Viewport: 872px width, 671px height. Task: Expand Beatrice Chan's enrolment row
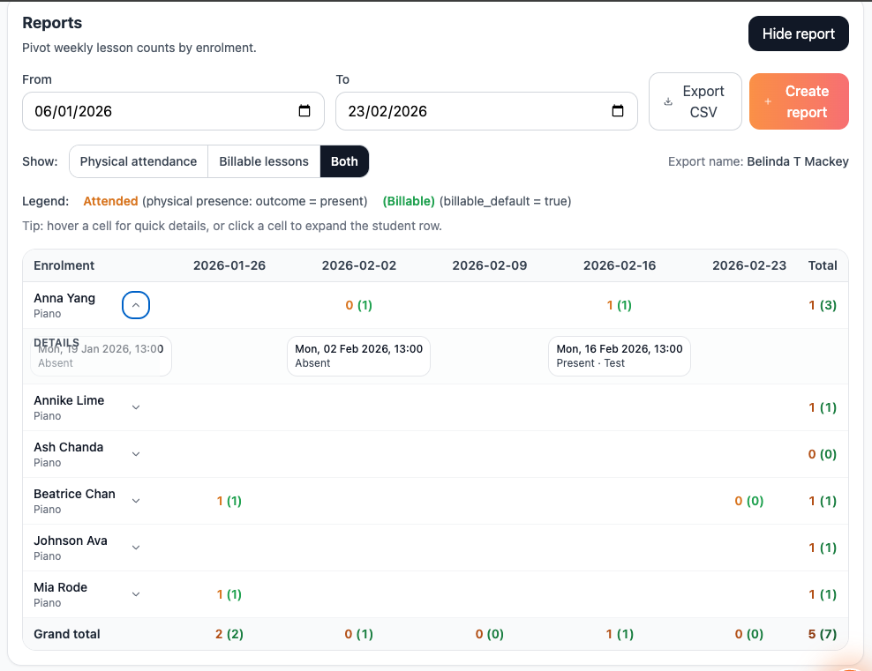pos(136,500)
